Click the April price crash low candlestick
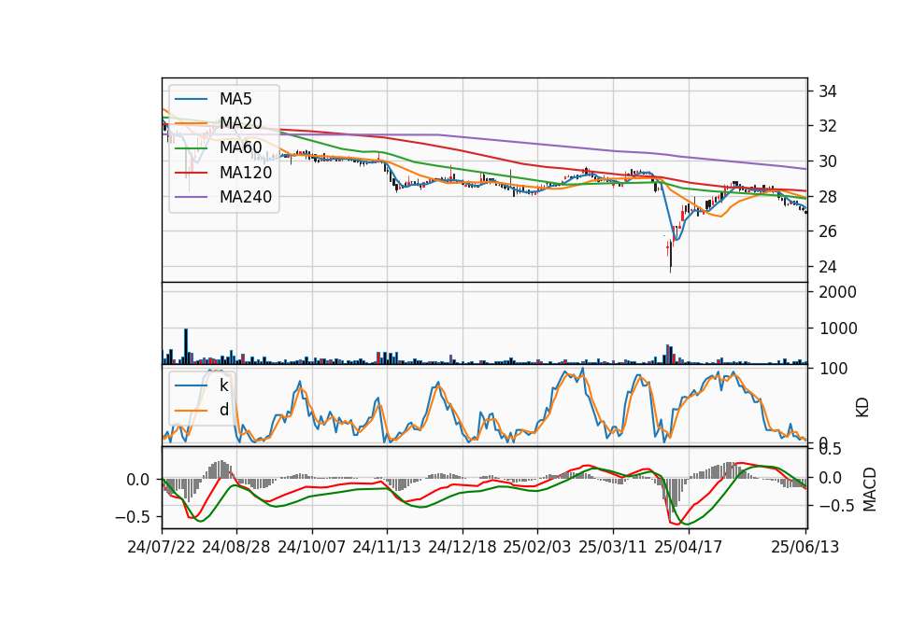 point(671,255)
